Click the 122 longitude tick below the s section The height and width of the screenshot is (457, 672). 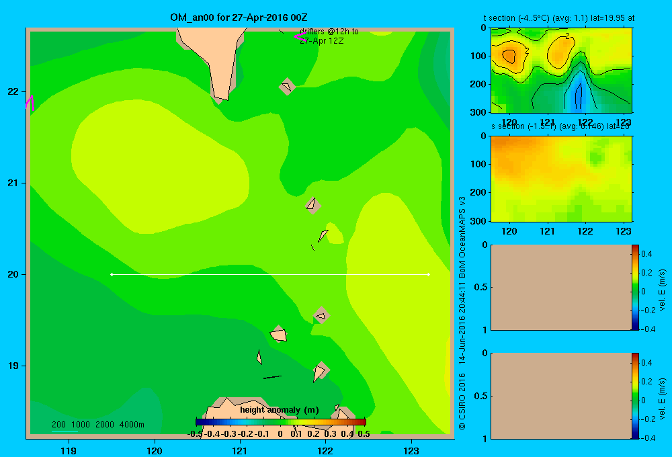click(x=585, y=231)
